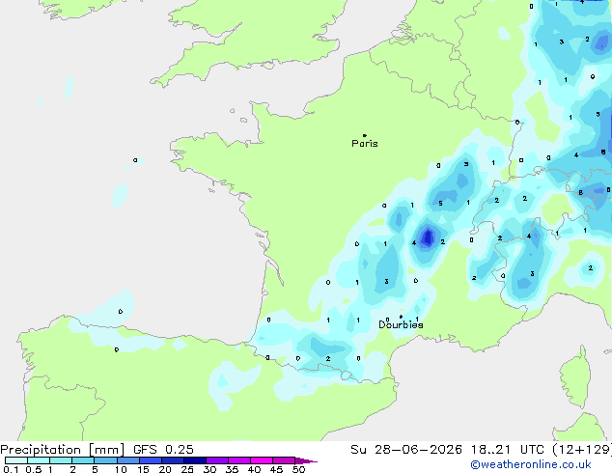The height and width of the screenshot is (473, 612).
Task: Click the "18..21 UTC" time range text
Action: [x=507, y=450]
